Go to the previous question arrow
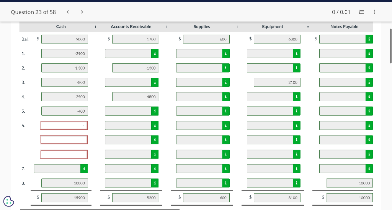 point(68,12)
